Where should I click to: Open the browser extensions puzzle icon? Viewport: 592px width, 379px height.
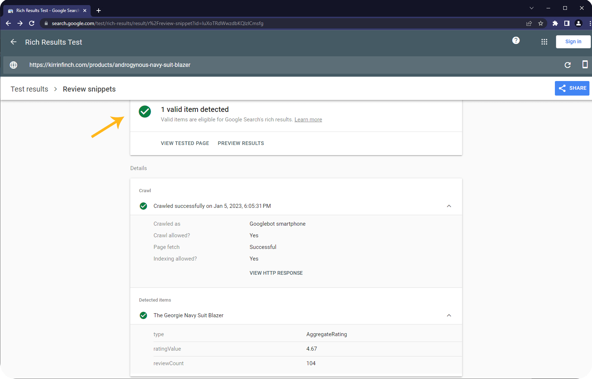coord(555,23)
